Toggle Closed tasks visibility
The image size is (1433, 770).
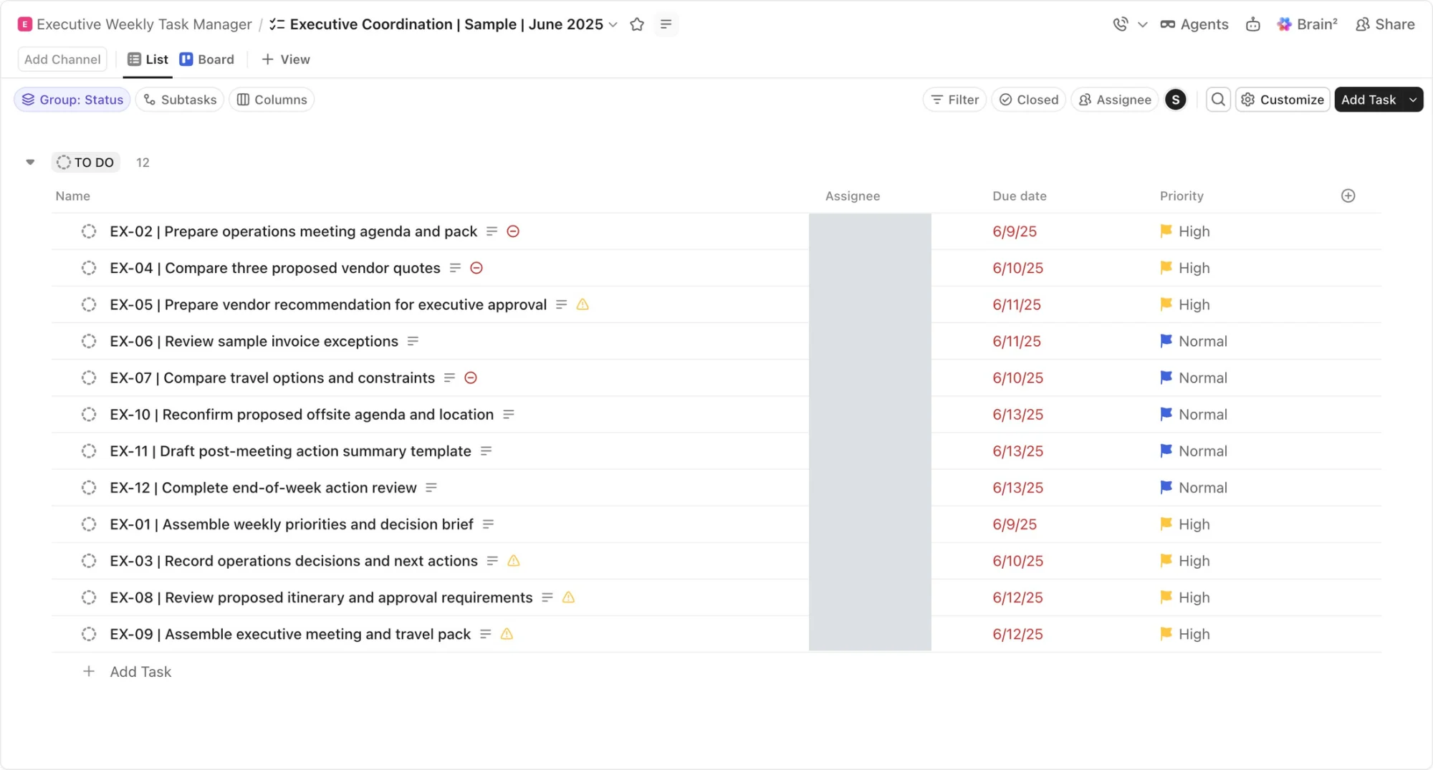pyautogui.click(x=1028, y=100)
